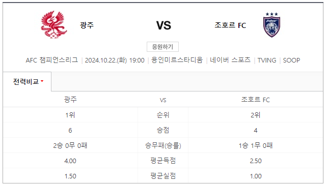Click the 조호르 FC team name in header
The width and height of the screenshot is (326, 185).
(230, 25)
